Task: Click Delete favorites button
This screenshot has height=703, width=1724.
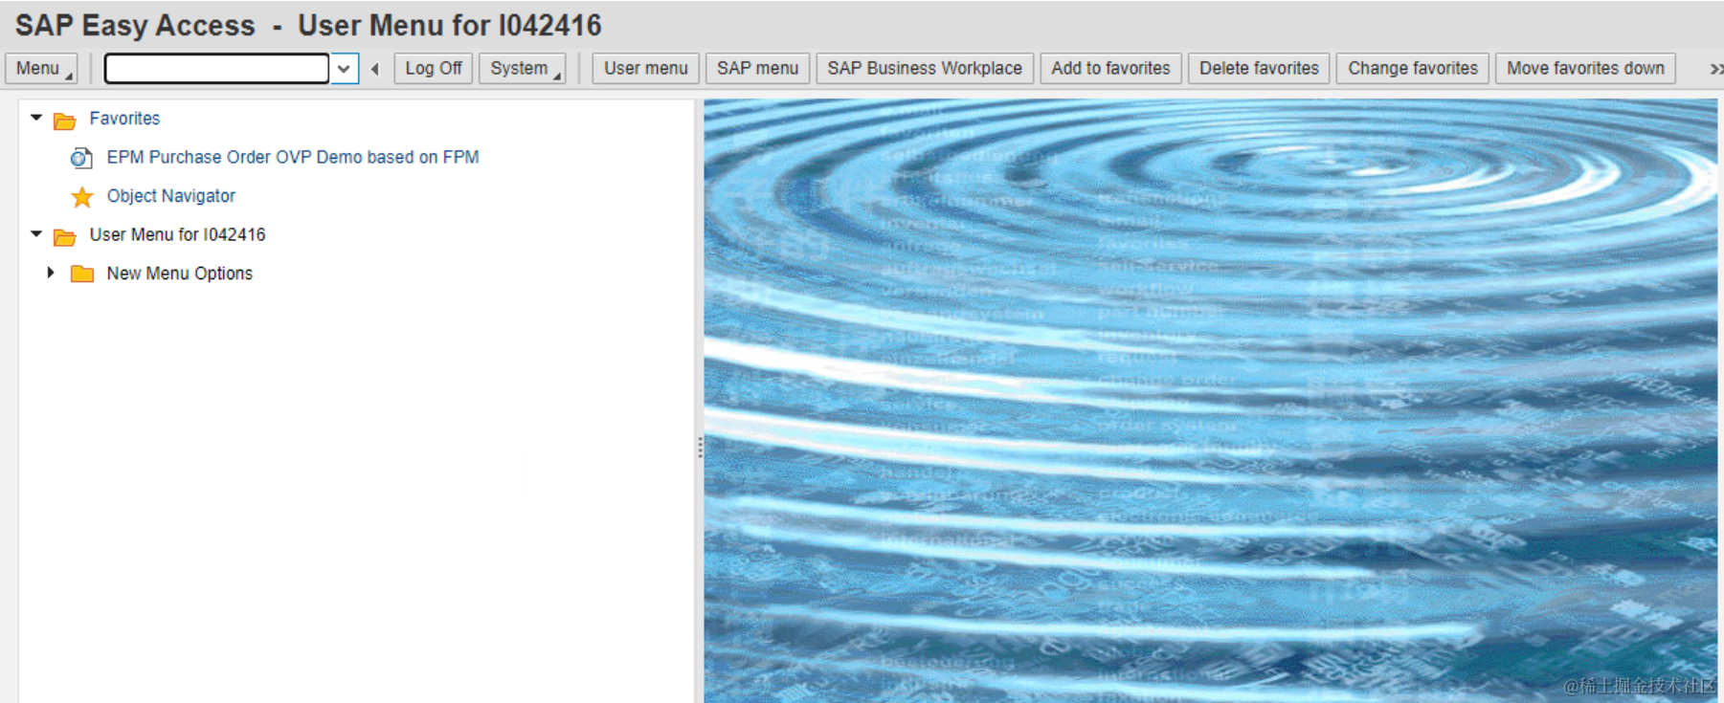Action: (1259, 68)
